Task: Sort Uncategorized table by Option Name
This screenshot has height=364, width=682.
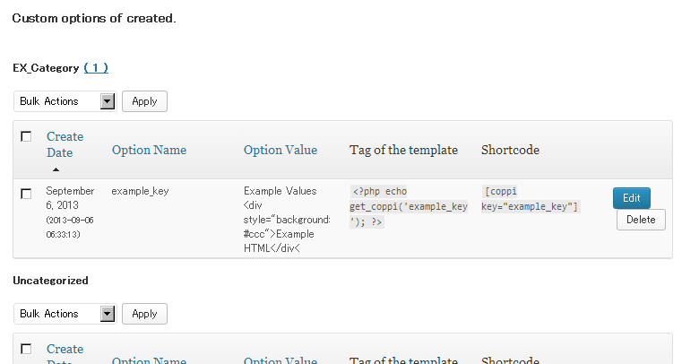Action: tap(149, 360)
